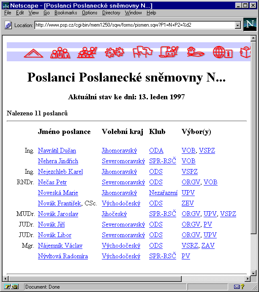This screenshot has width=259, height=292.
Task: Click the ODA club link
Action: (156, 150)
